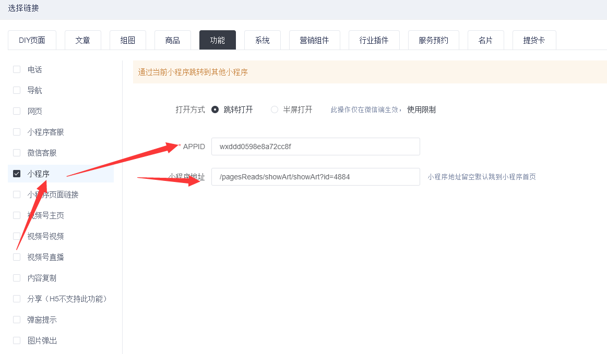Uncheck the 小程序 checkbox
This screenshot has width=607, height=354.
pyautogui.click(x=17, y=174)
